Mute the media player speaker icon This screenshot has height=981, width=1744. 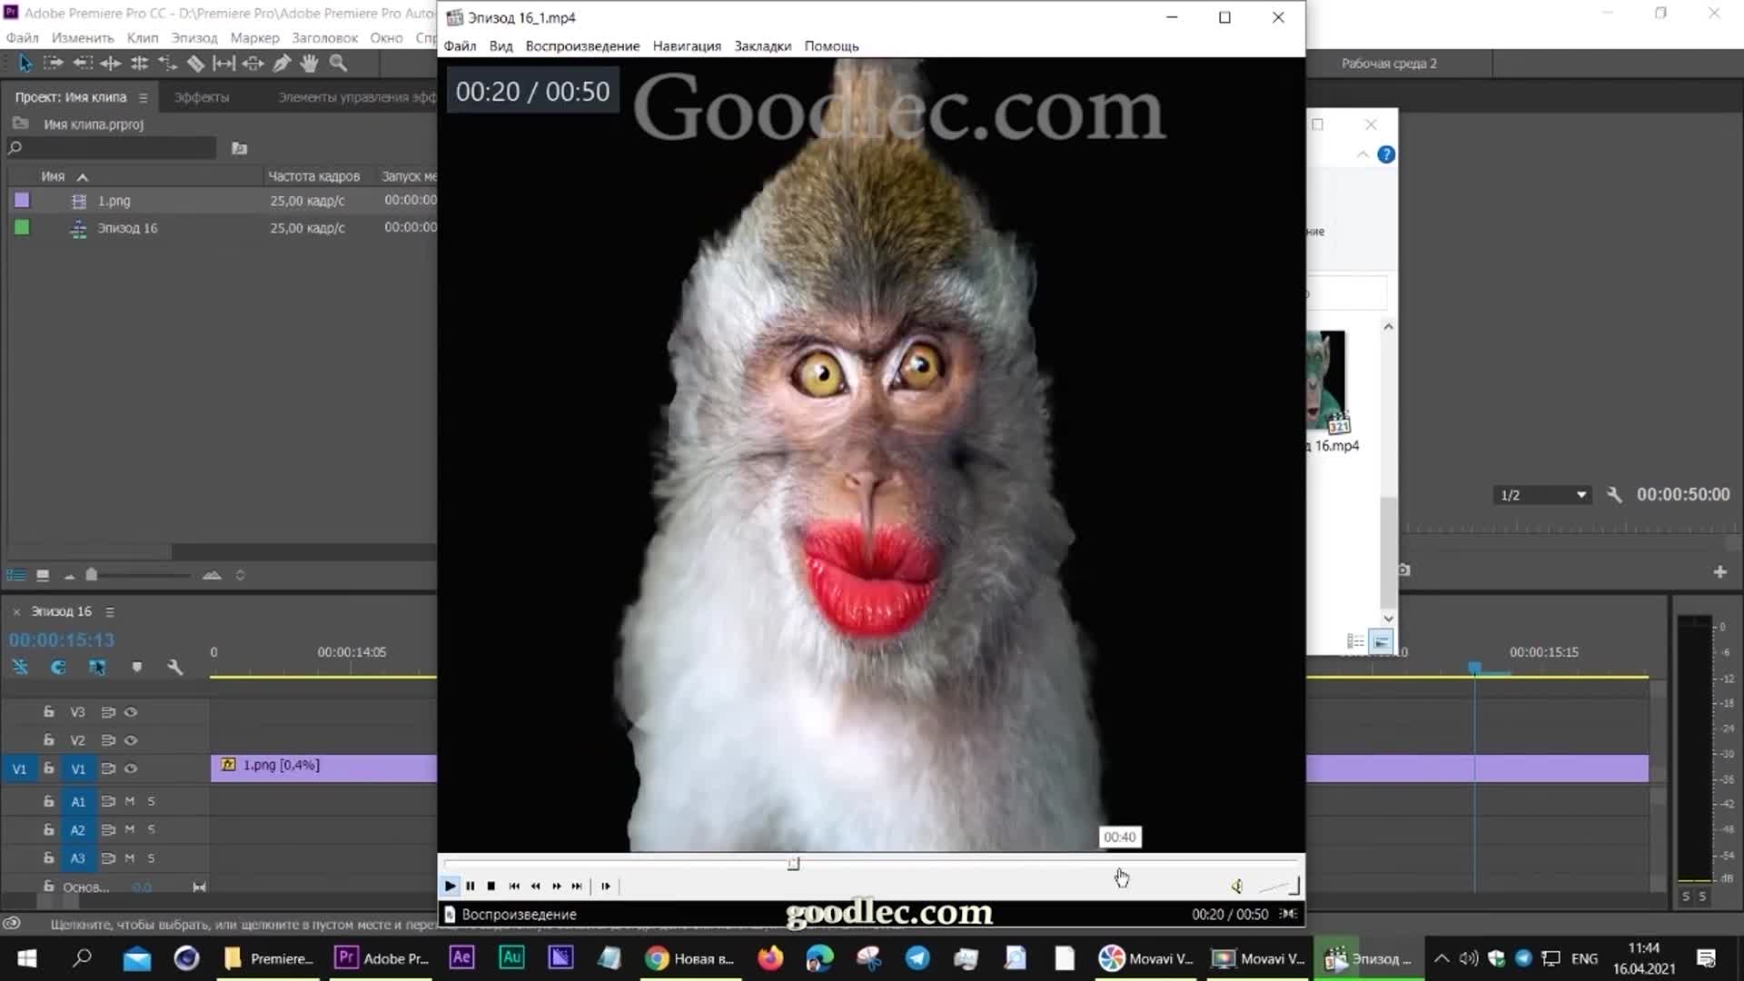1236,886
